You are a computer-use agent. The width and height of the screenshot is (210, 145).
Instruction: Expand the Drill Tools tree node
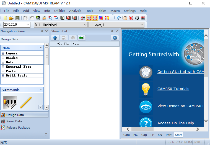point(3,75)
